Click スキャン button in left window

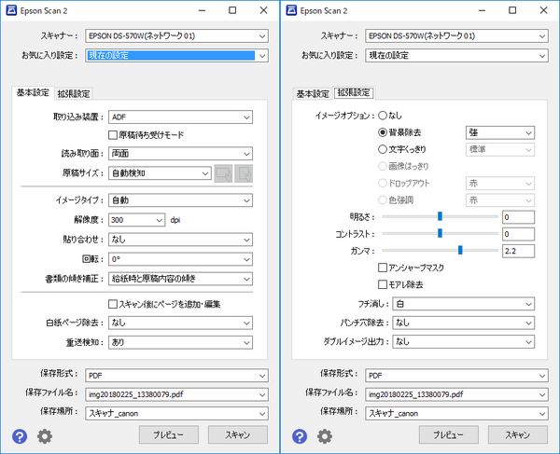click(238, 434)
